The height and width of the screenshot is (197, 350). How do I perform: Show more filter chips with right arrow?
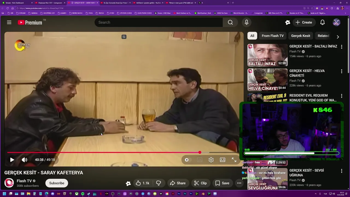338,37
